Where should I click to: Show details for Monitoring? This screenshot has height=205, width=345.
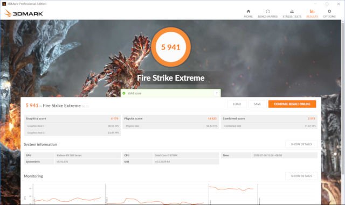coord(301,176)
